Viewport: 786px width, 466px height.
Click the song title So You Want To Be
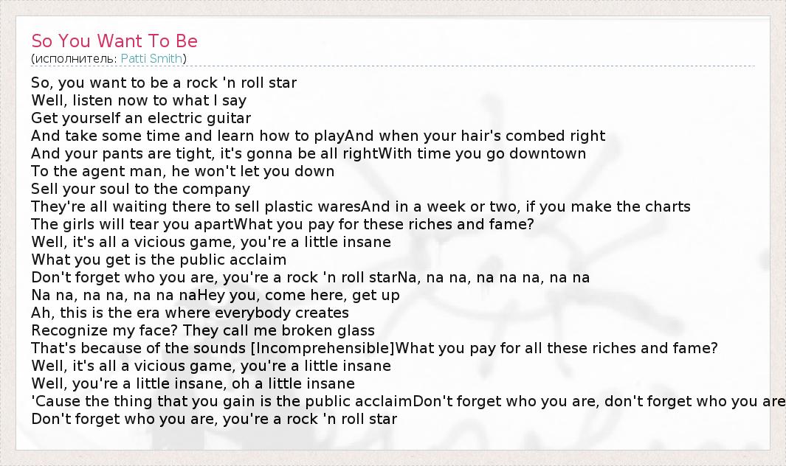click(114, 41)
